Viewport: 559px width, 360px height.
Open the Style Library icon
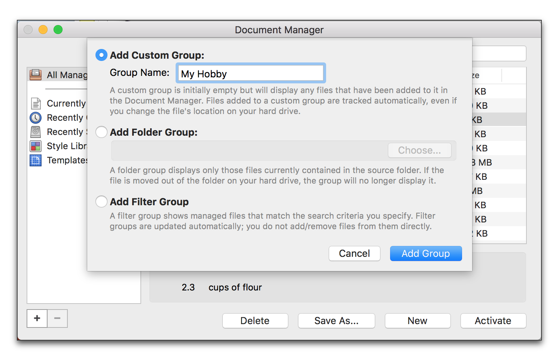click(x=36, y=146)
